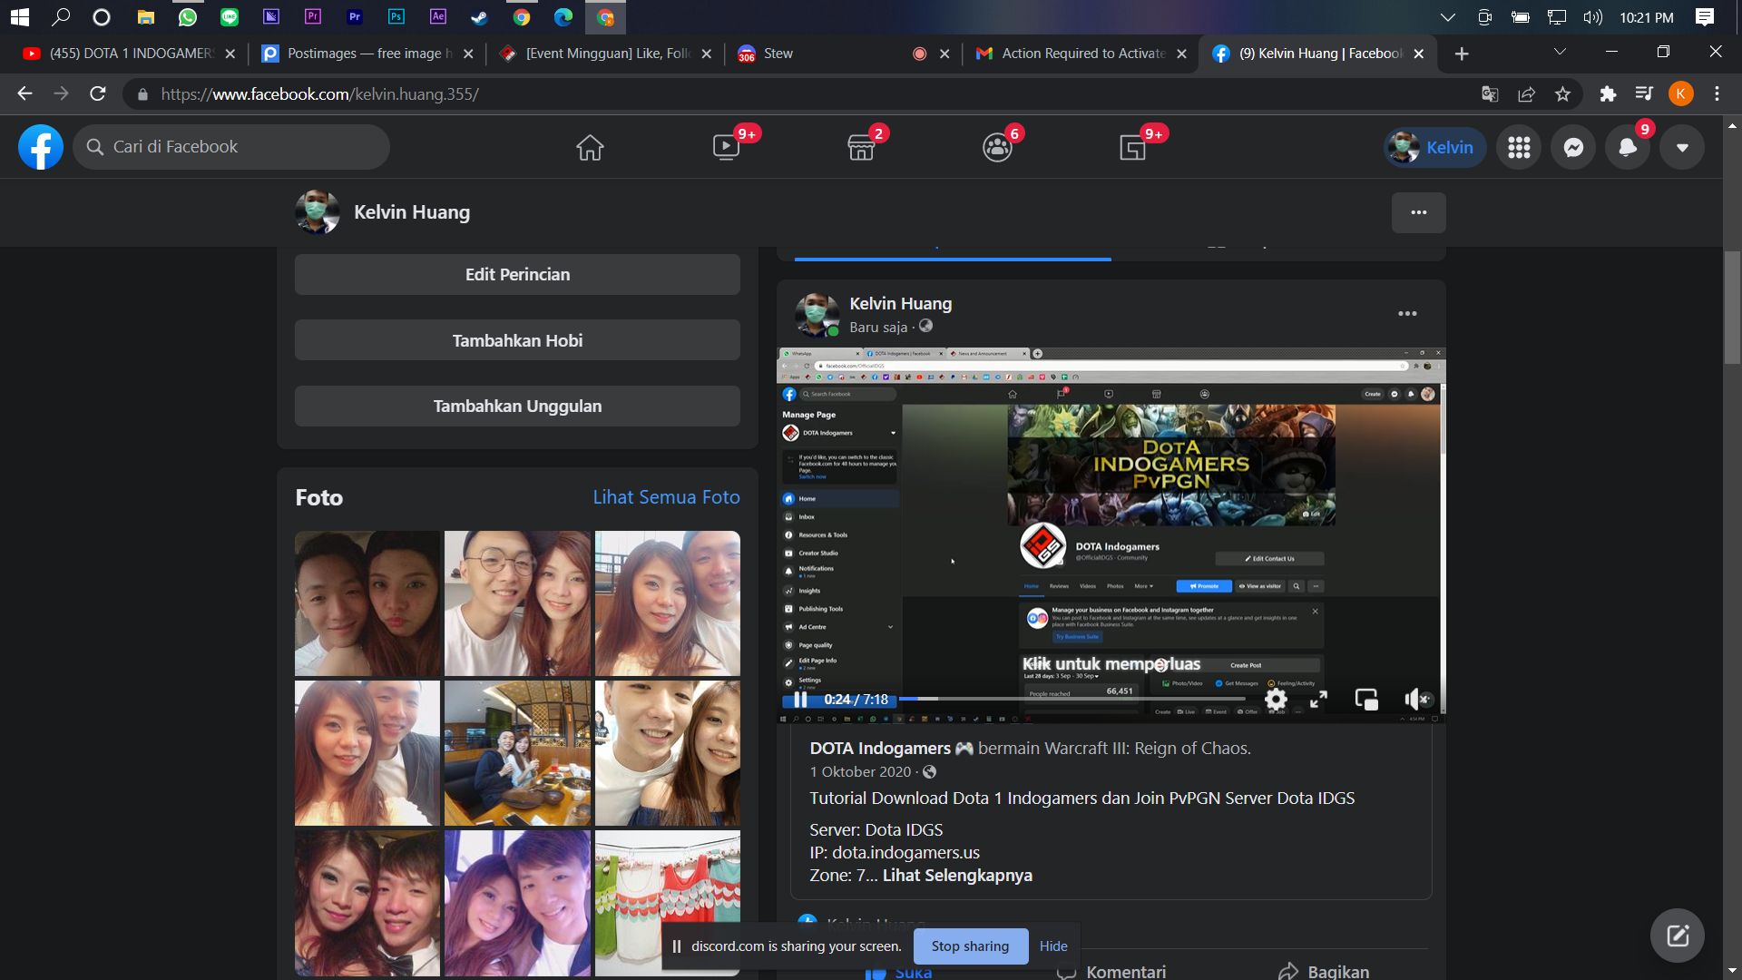Toggle video fullscreen mode

point(1318,699)
